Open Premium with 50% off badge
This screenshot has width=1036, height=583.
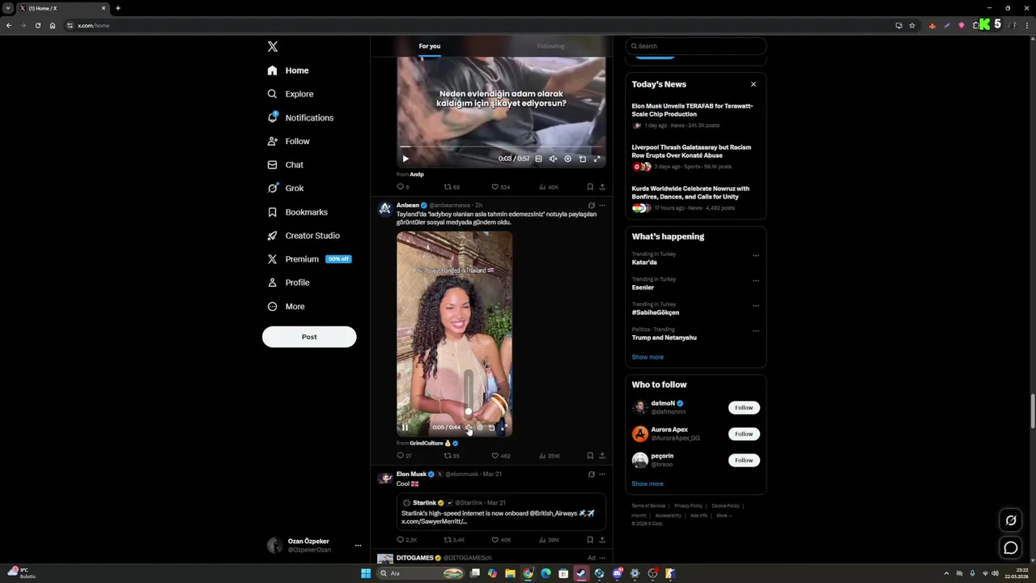point(309,259)
